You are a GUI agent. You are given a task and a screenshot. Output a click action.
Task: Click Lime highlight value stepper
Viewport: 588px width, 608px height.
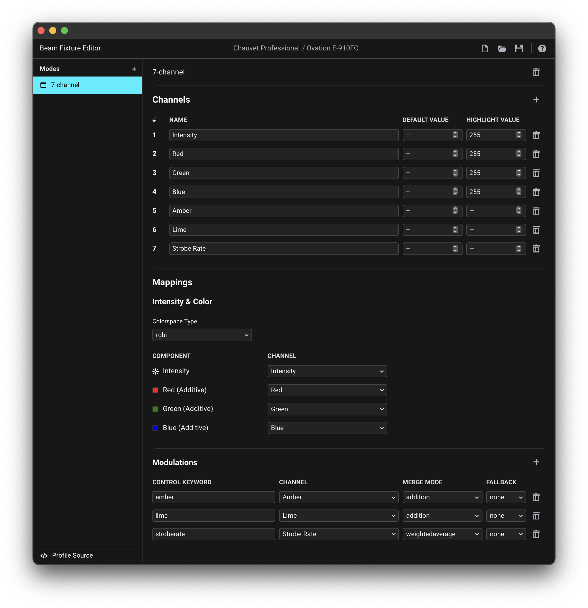[519, 230]
